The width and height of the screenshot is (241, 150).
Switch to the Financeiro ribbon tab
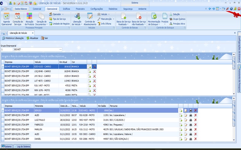point(80,9)
